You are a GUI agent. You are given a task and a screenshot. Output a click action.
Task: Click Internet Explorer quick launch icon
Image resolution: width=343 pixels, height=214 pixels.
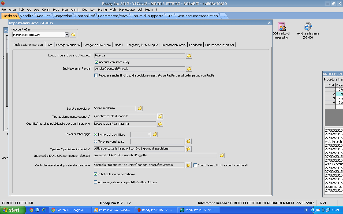click(x=43, y=210)
